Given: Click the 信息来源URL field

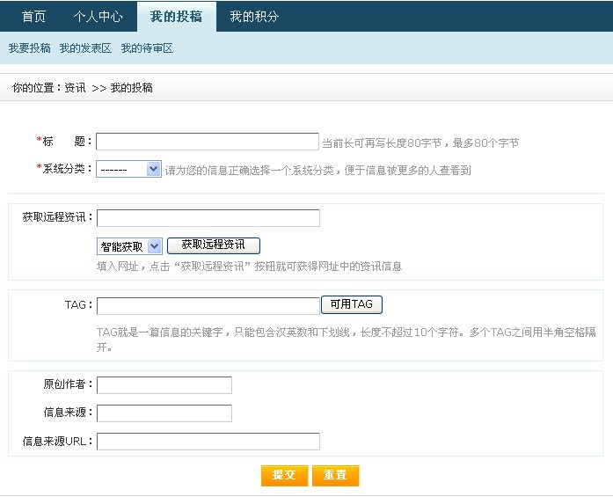Looking at the screenshot, I should [208, 442].
